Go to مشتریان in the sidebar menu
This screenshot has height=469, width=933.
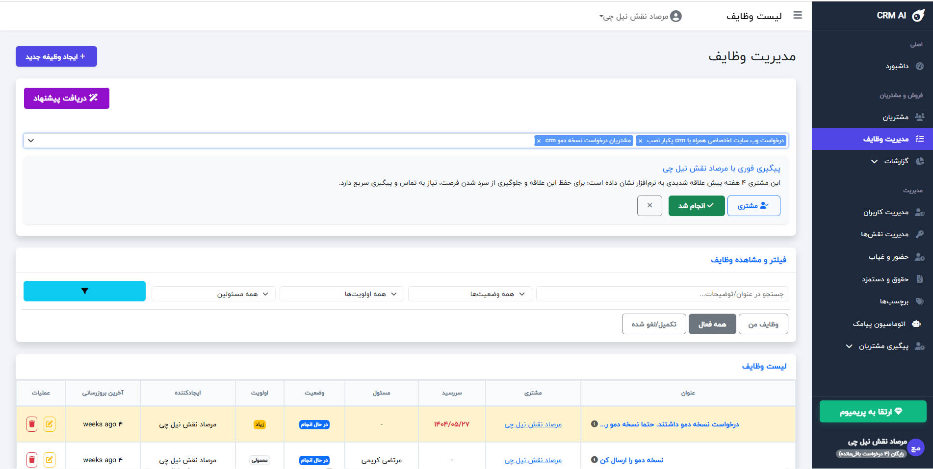(920, 117)
